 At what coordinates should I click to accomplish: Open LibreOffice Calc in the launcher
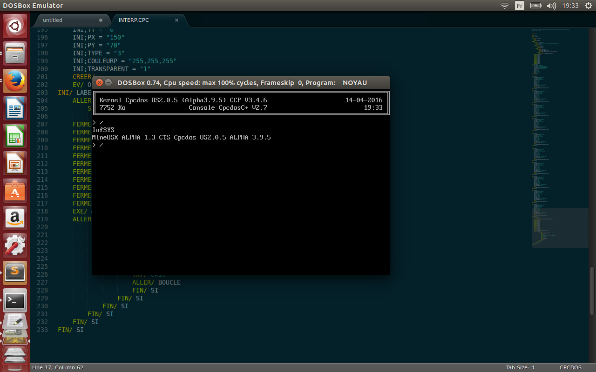[15, 136]
